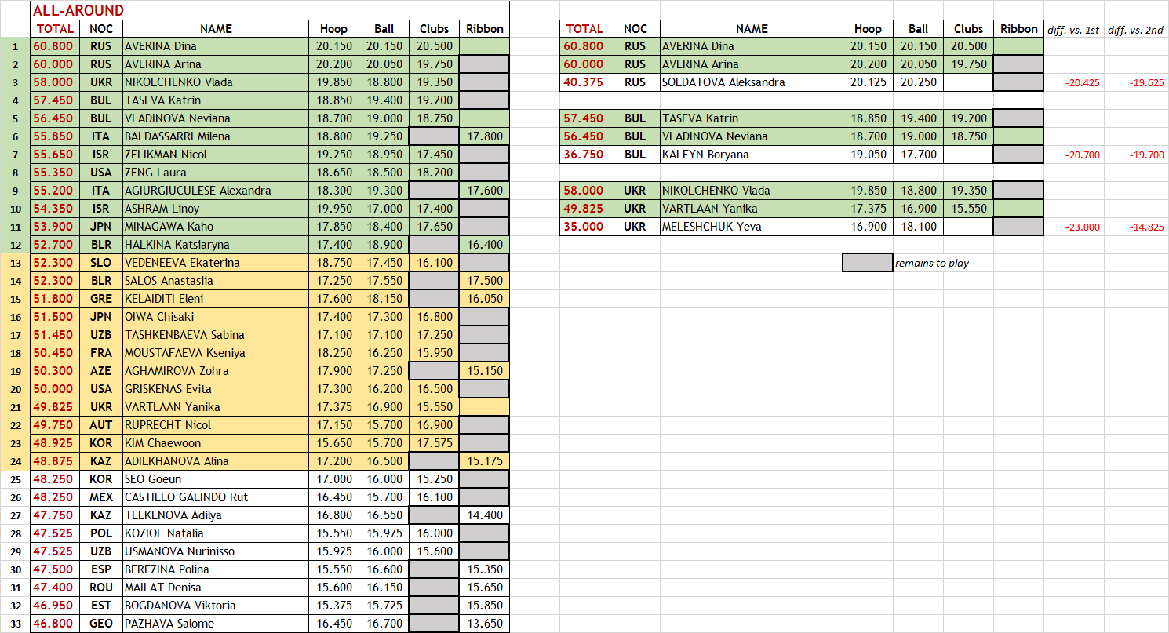The image size is (1169, 633).
Task: Click the Ribbon column header
Action: (x=484, y=28)
